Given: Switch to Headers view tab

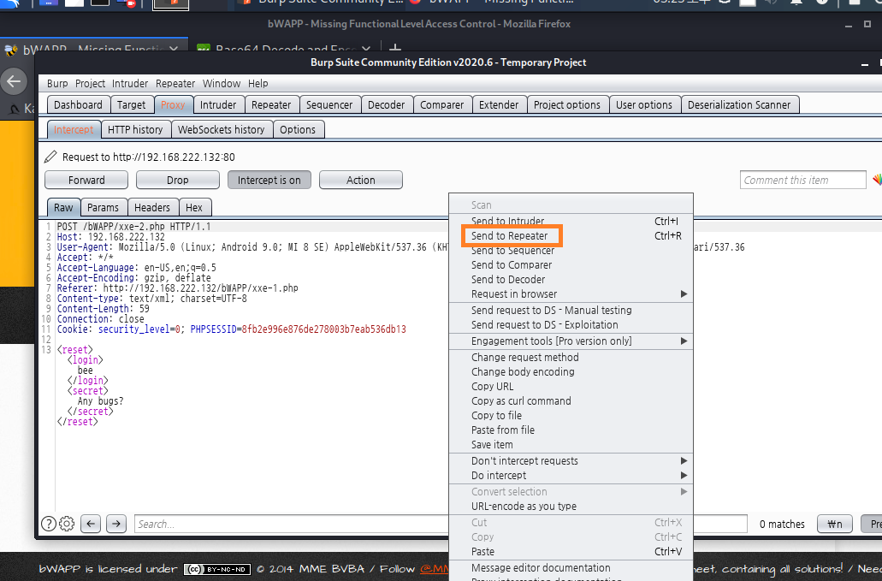Looking at the screenshot, I should pyautogui.click(x=152, y=208).
